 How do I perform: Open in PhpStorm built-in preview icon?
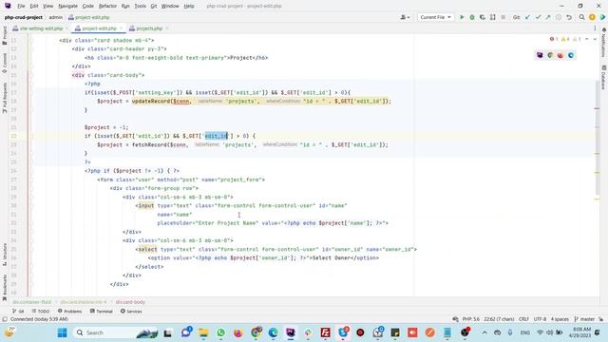click(540, 55)
